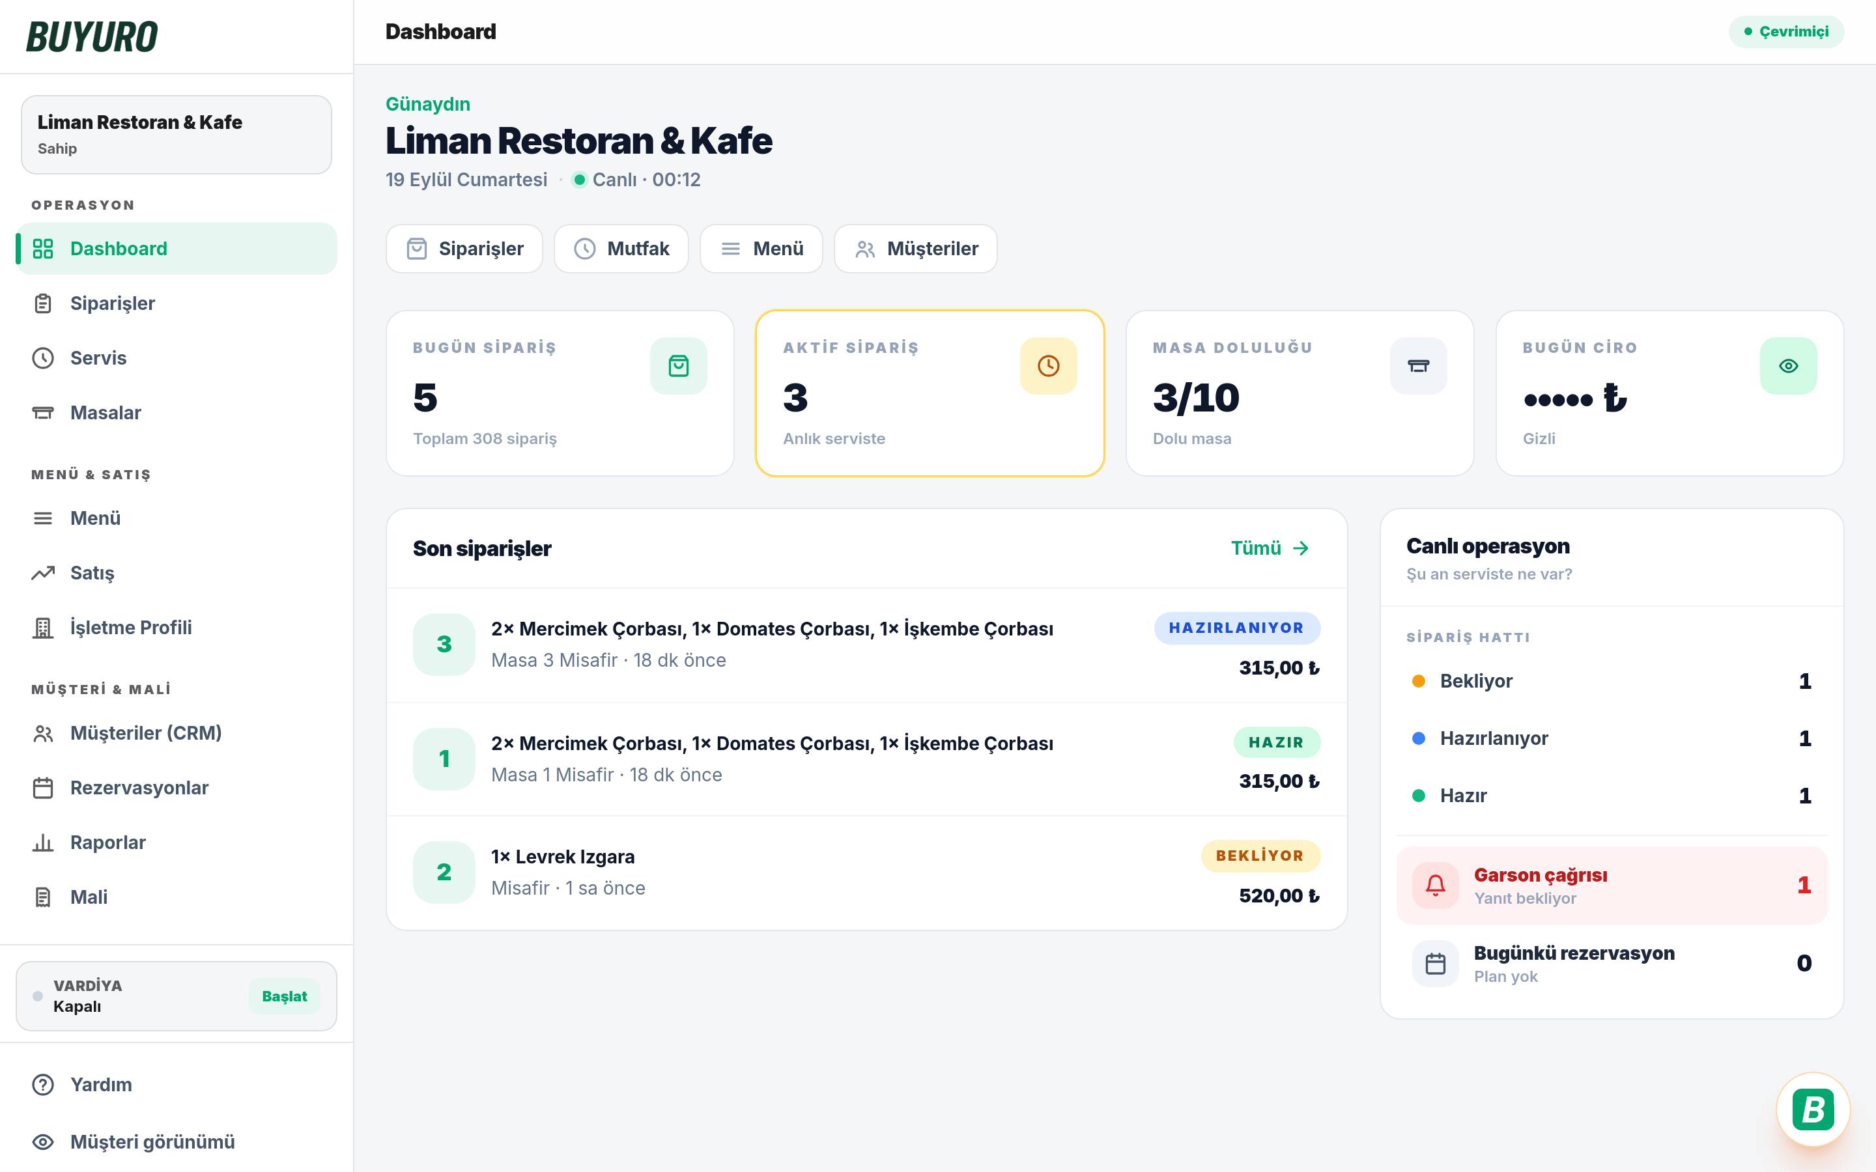Click the clock icon on Aktif Sipariş card
This screenshot has width=1876, height=1172.
point(1049,366)
